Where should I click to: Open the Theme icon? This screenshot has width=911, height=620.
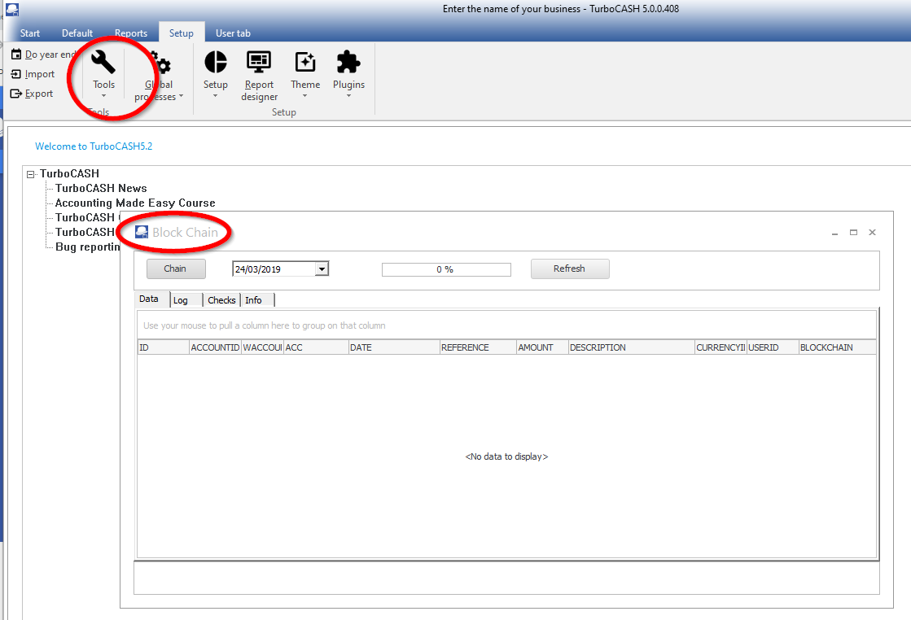click(x=305, y=63)
